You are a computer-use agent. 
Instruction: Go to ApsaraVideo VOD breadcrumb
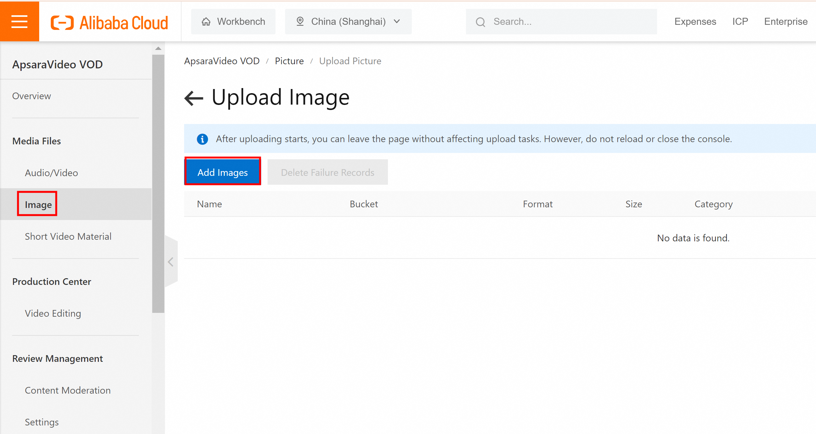pos(222,61)
